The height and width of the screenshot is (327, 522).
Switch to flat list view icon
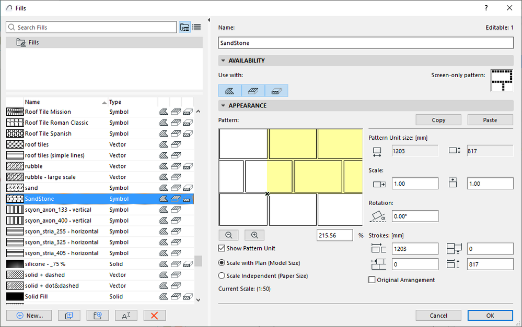tap(196, 27)
